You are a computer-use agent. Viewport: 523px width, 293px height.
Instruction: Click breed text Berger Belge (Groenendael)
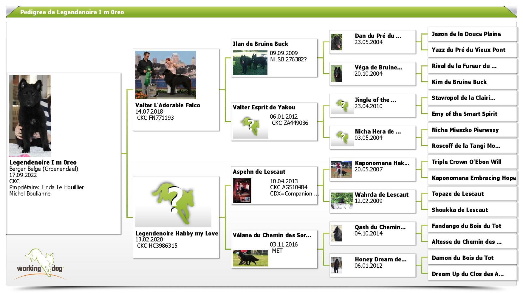click(44, 169)
